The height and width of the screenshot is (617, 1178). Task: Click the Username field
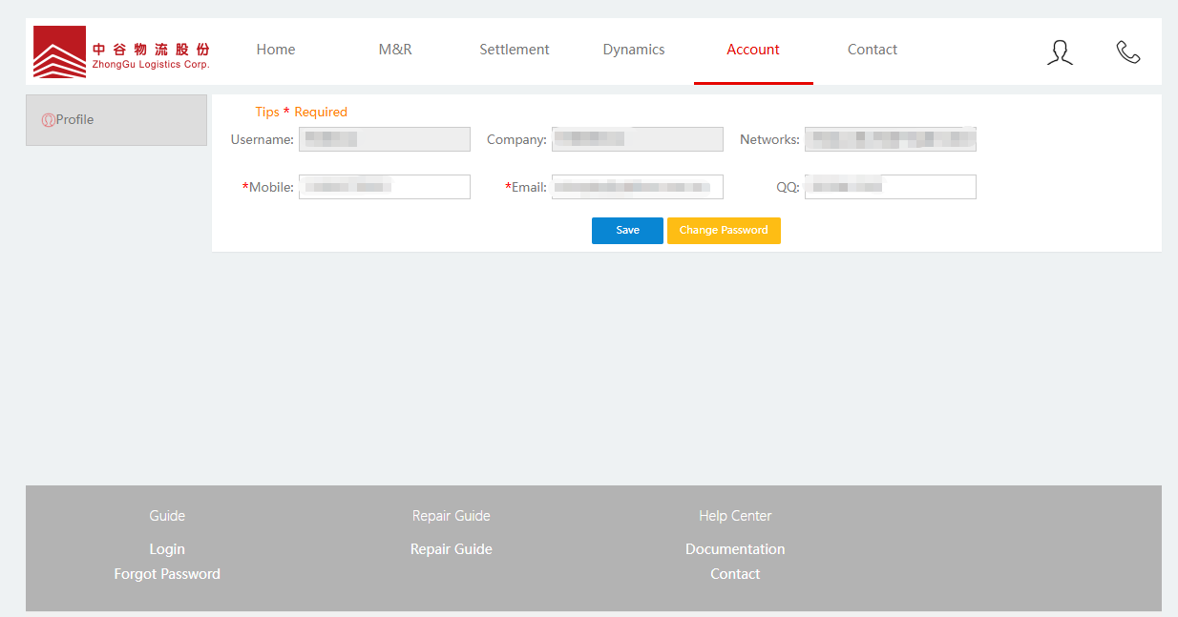coord(384,139)
